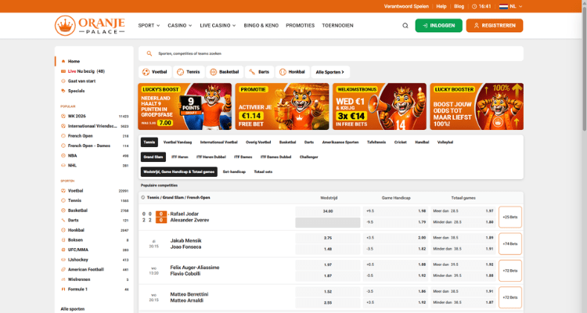Click the Boksen glove icon
The image size is (587, 313).
click(x=63, y=240)
